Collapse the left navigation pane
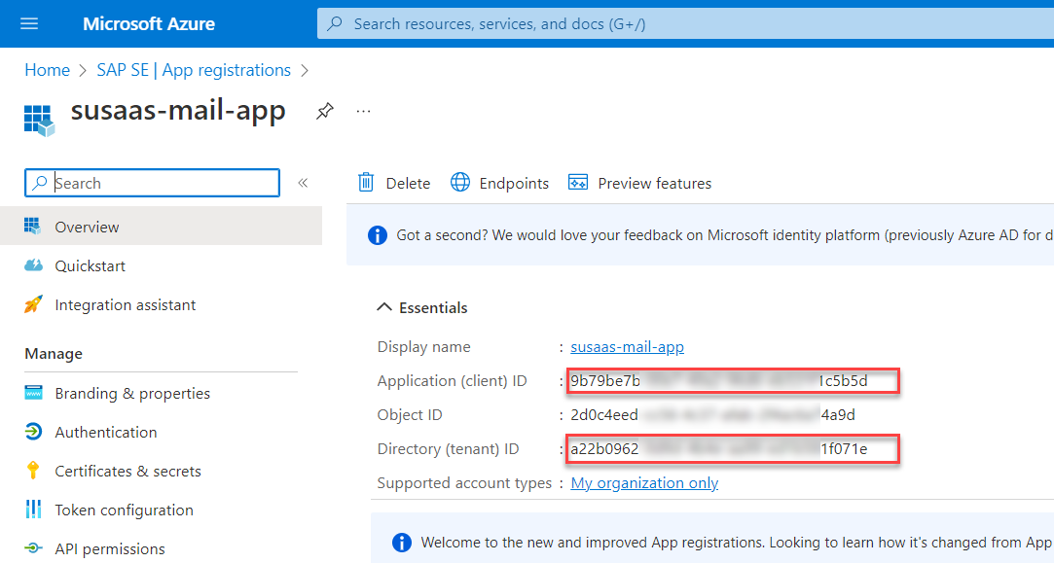This screenshot has width=1054, height=563. (x=304, y=183)
